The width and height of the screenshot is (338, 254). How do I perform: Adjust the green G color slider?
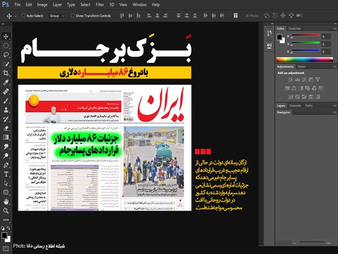[x=305, y=43]
